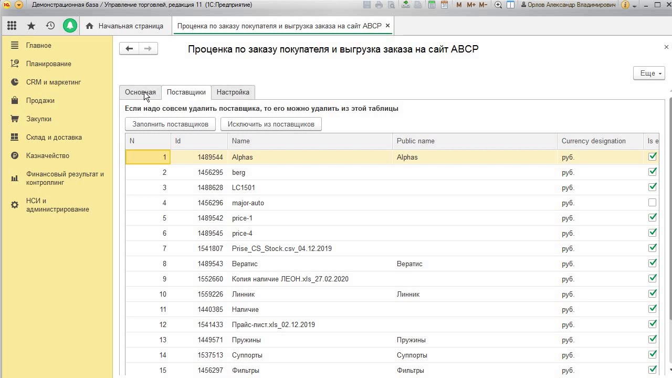Select the Копия наличие ЛЕОН.xls_27.02.2020 cell
The width and height of the screenshot is (672, 378).
(310, 279)
